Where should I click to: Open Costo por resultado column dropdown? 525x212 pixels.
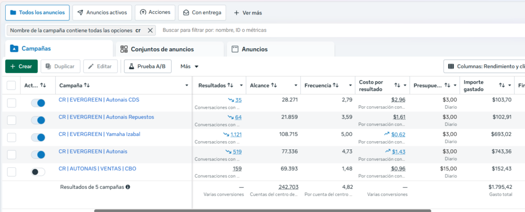(405, 86)
